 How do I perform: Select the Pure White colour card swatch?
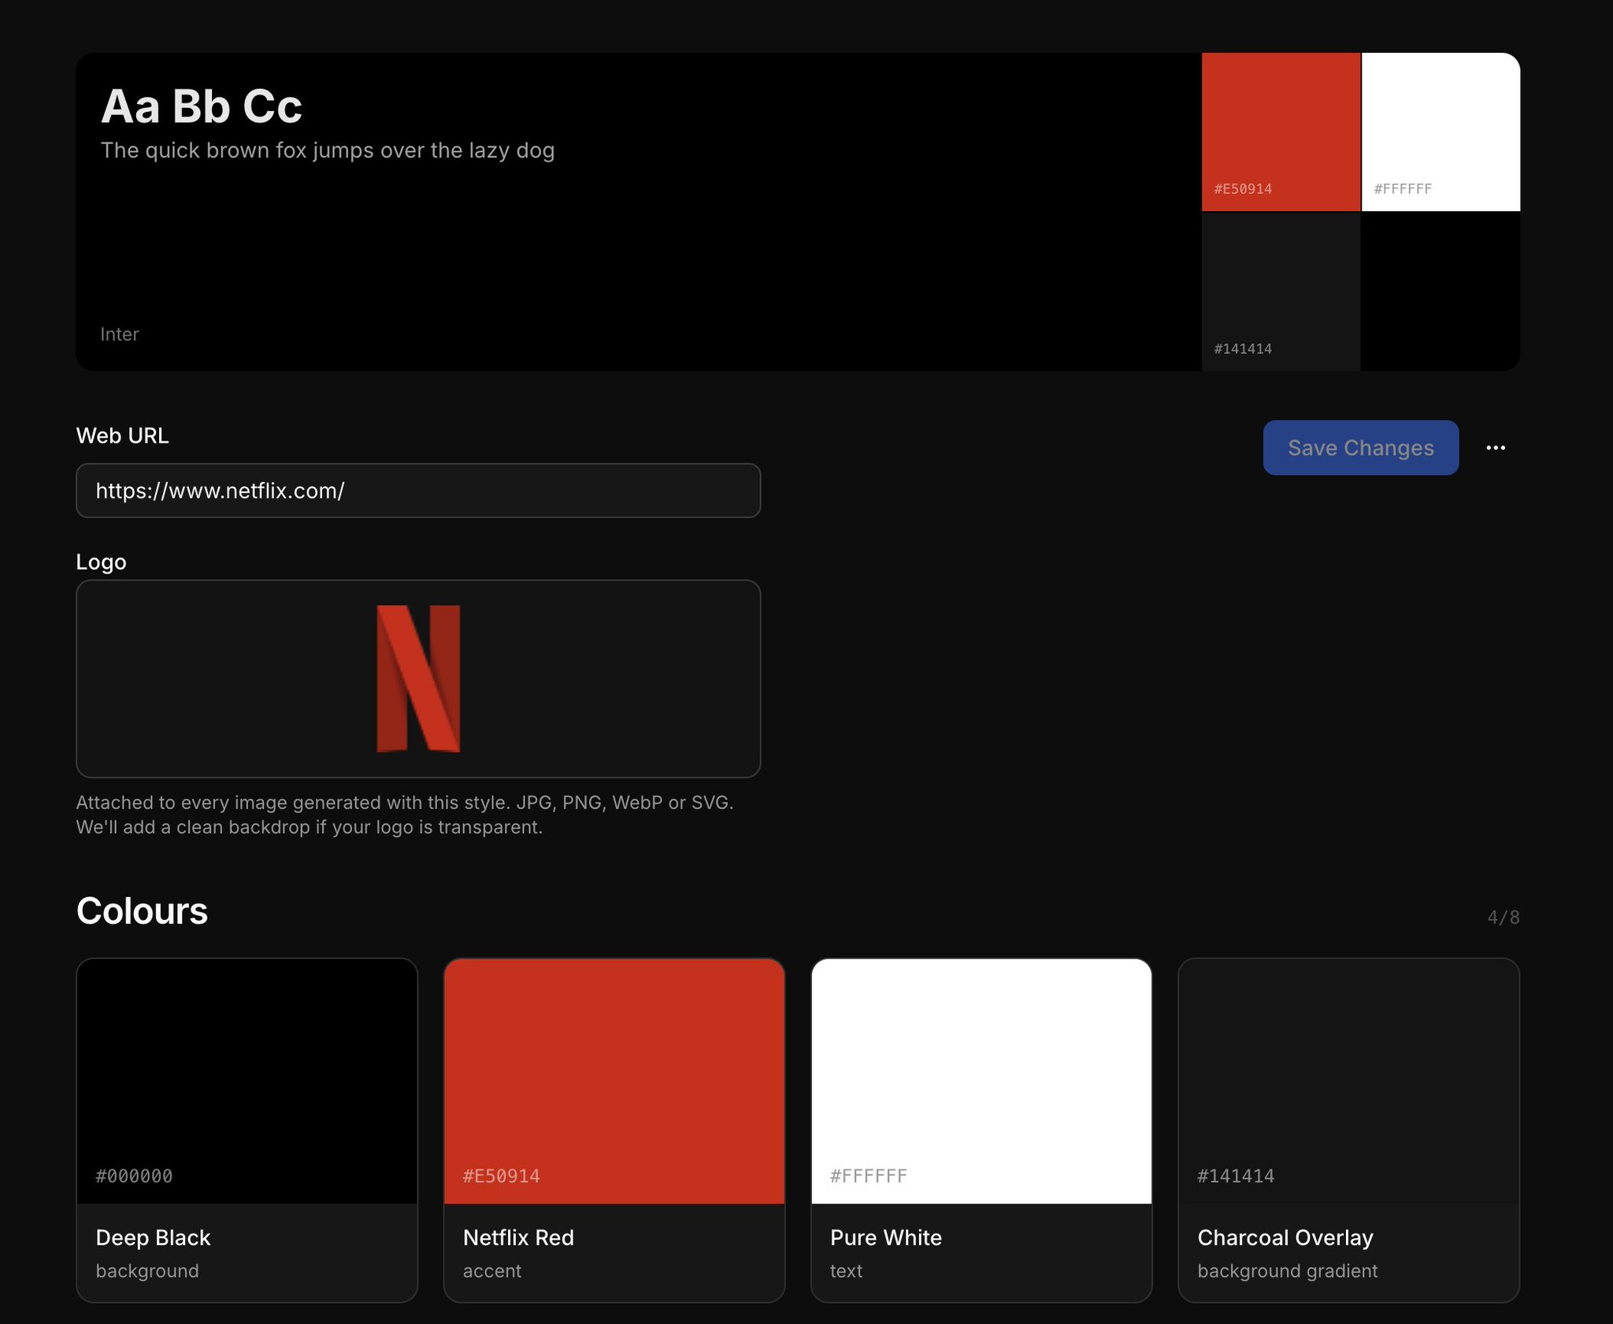[981, 1081]
